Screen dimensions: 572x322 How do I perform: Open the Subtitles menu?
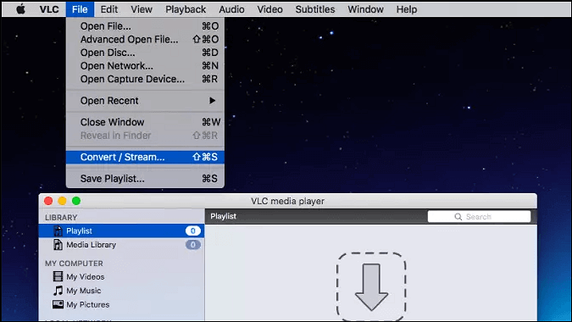[x=315, y=9]
